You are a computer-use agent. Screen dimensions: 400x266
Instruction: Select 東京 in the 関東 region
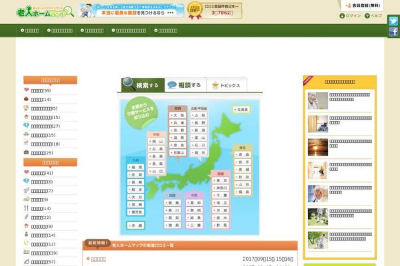click(221, 180)
